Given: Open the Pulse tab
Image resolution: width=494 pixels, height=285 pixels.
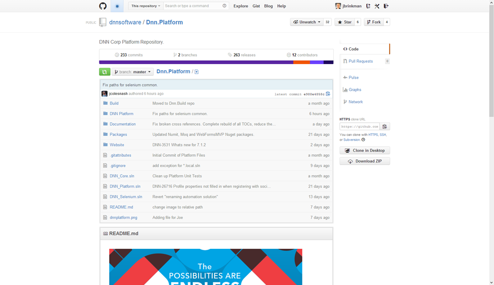Looking at the screenshot, I should [354, 78].
